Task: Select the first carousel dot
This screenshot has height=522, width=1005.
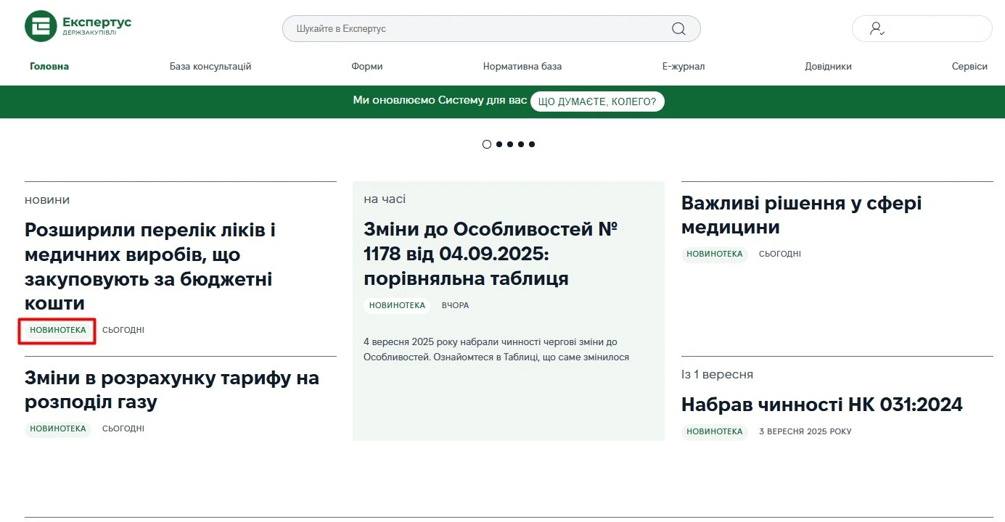Action: coord(487,144)
